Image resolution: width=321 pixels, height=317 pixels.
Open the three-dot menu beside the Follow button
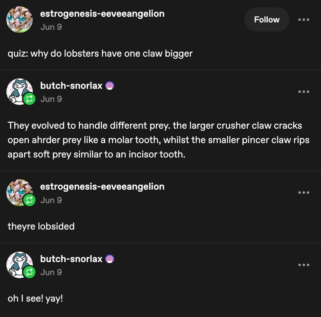click(304, 20)
